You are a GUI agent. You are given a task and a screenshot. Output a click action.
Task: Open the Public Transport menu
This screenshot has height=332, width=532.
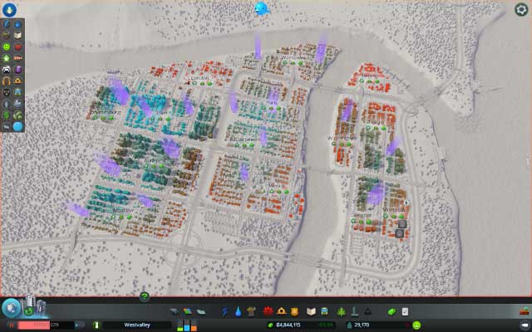point(326,311)
